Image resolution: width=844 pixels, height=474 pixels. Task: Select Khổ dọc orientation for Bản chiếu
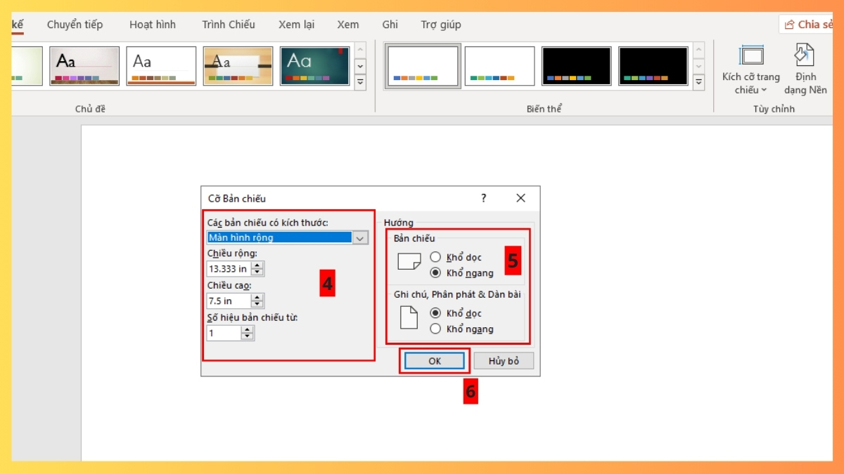coord(436,257)
